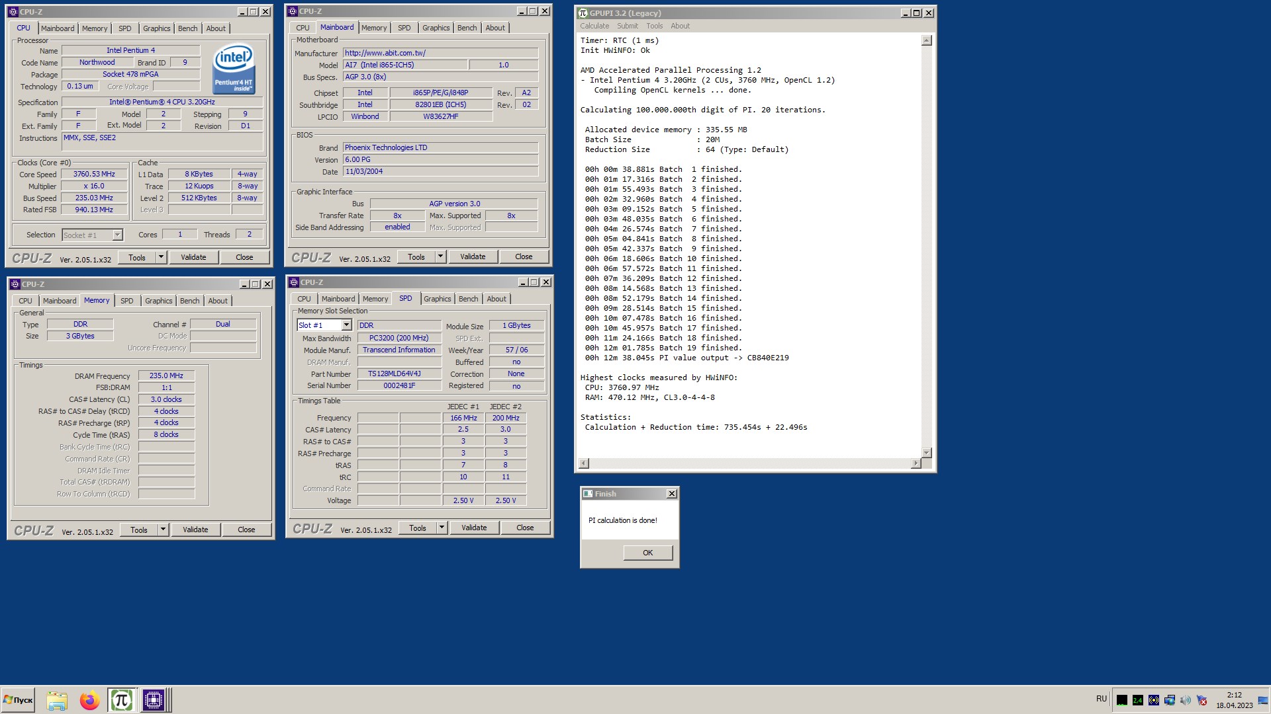Viewport: 1271px width, 714px height.
Task: Click the GPUPI vertical scrollbar down arrow
Action: (x=927, y=453)
